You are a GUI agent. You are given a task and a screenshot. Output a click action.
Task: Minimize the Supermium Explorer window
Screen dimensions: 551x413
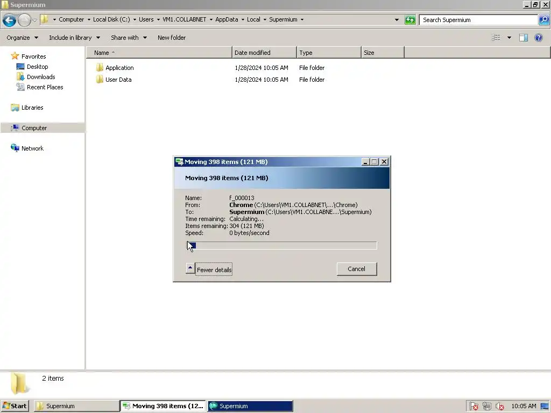point(526,4)
